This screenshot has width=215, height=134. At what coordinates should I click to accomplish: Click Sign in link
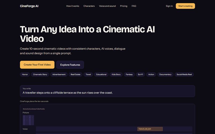point(169,6)
